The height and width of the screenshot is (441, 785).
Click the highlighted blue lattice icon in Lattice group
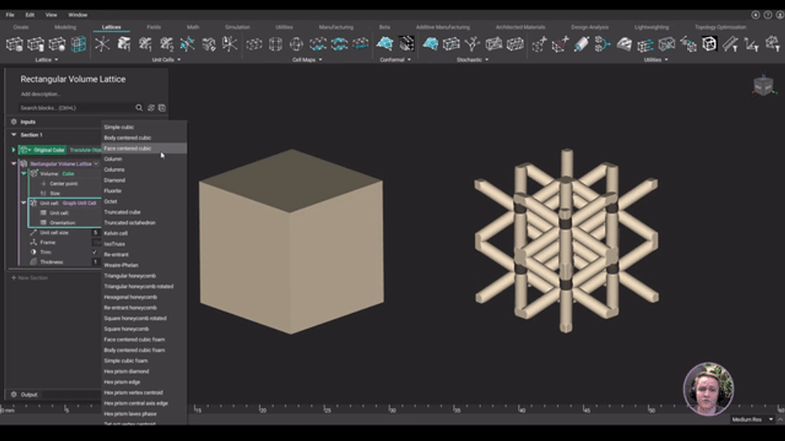click(x=77, y=45)
